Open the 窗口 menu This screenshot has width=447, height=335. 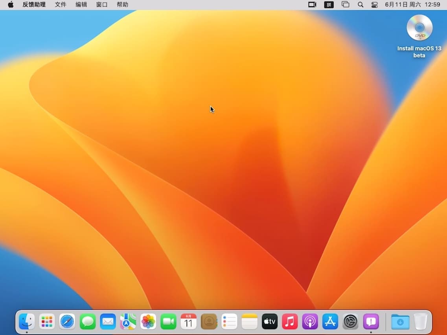pyautogui.click(x=101, y=4)
